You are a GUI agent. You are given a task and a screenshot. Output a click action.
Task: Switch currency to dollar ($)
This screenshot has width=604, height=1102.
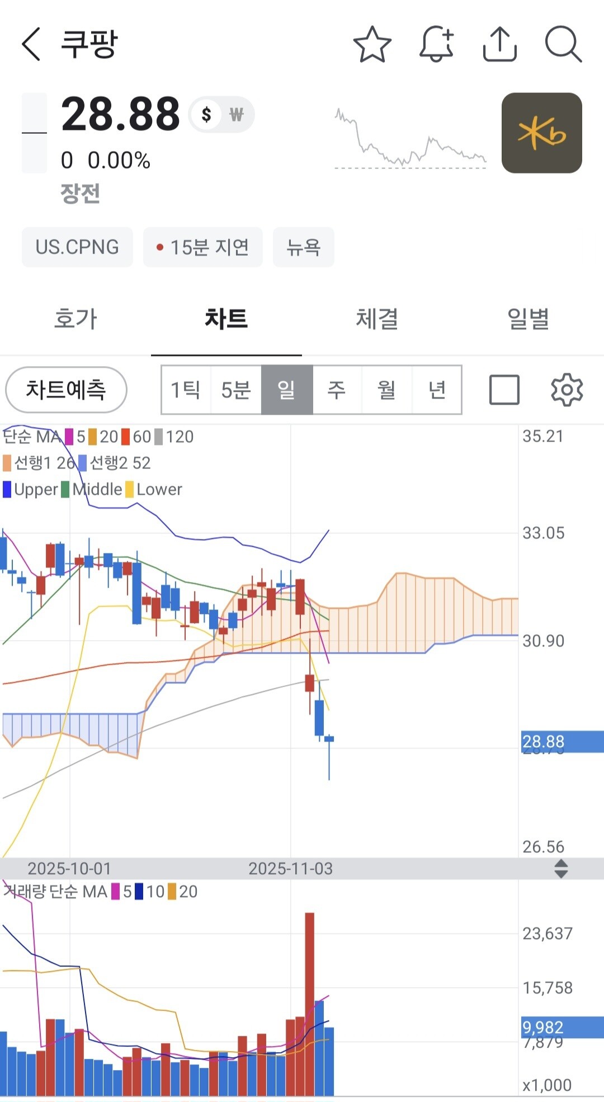tap(206, 115)
